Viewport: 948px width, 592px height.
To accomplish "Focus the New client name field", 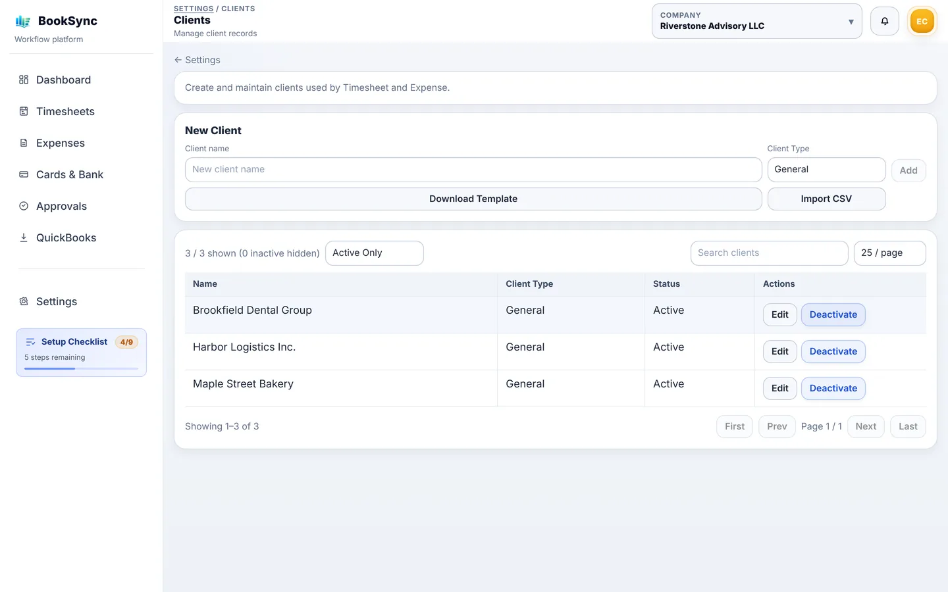I will 473,170.
